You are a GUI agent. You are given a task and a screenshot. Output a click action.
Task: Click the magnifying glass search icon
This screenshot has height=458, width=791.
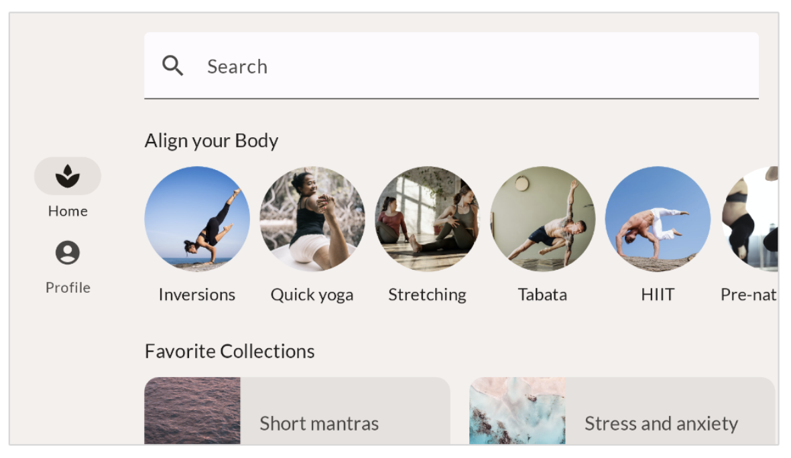pos(173,66)
